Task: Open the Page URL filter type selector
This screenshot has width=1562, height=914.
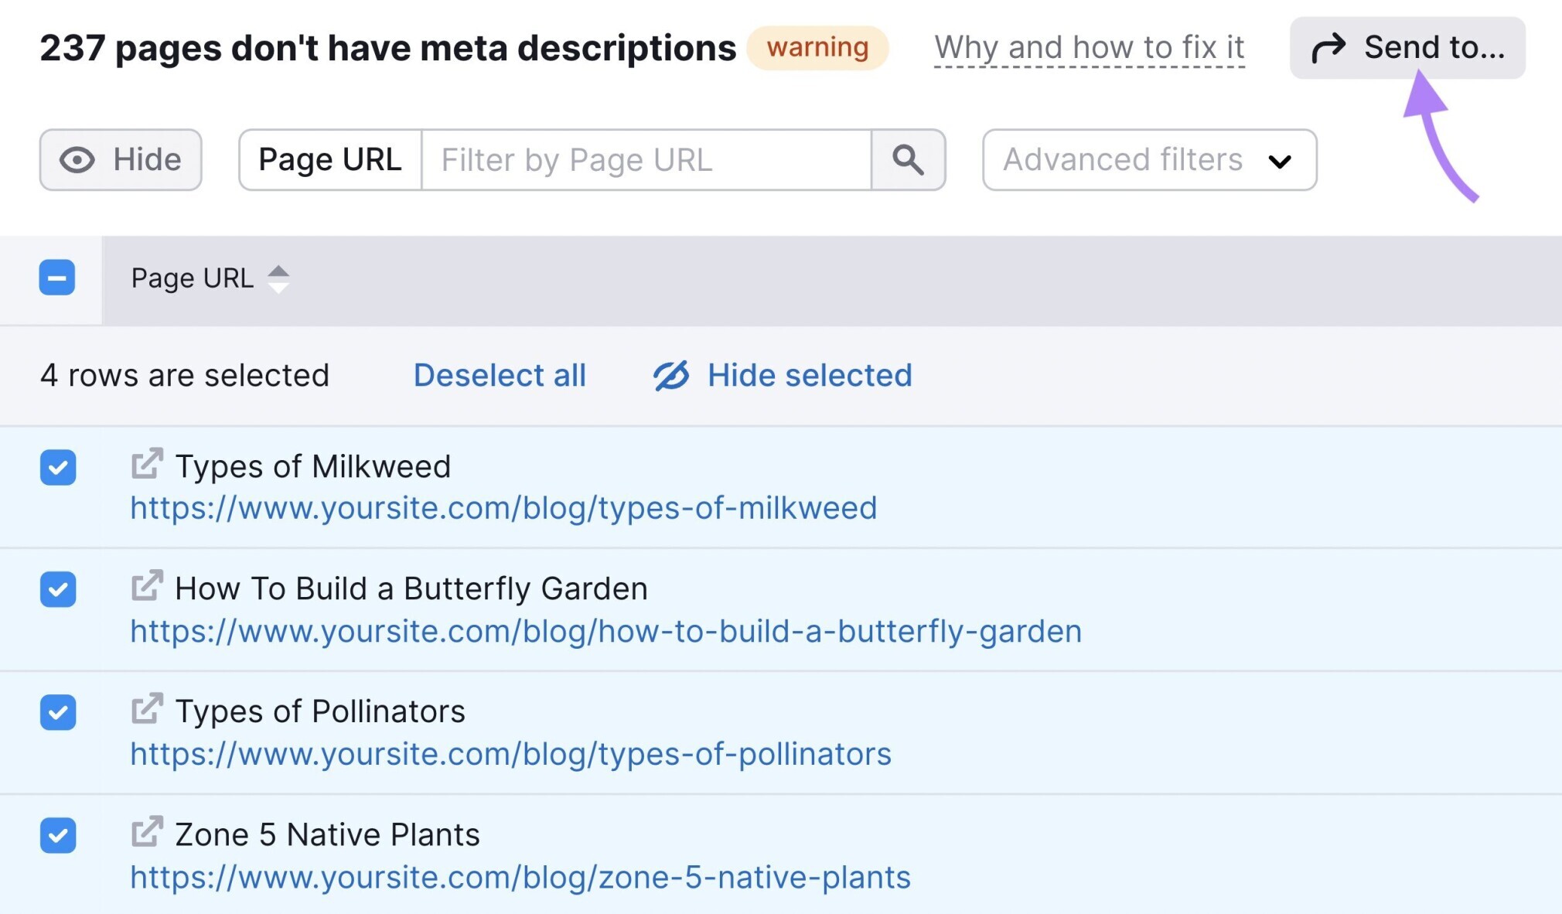Action: tap(330, 159)
